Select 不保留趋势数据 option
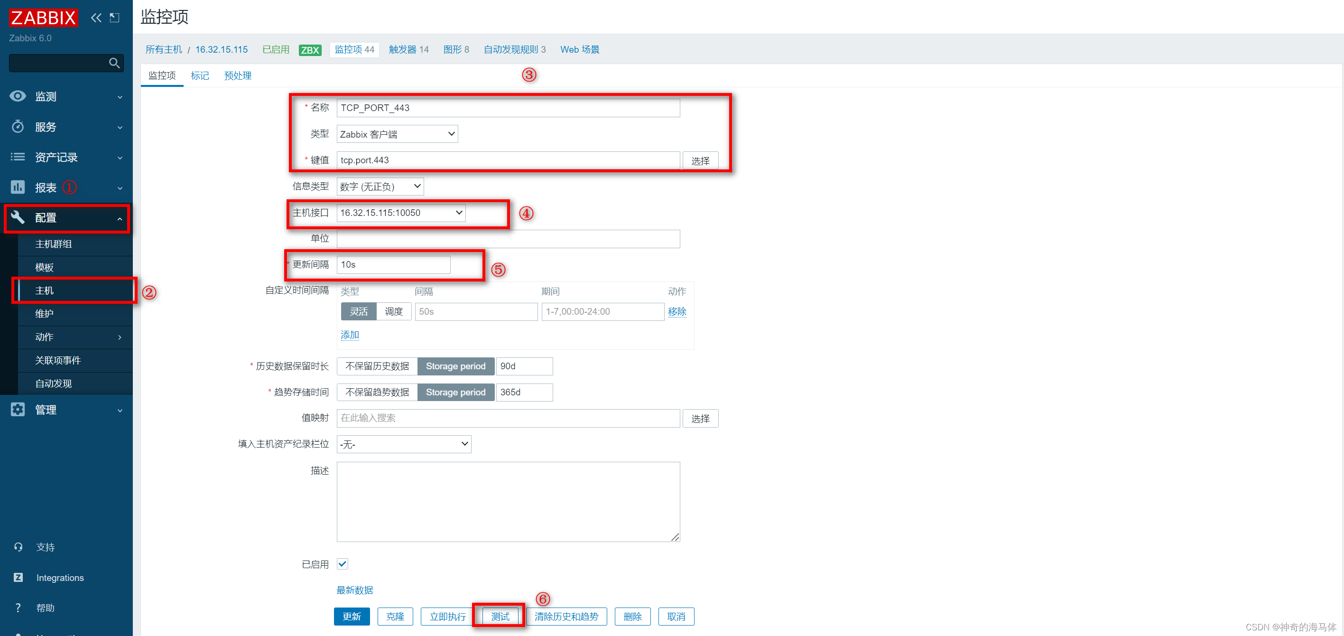This screenshot has height=636, width=1344. [377, 392]
